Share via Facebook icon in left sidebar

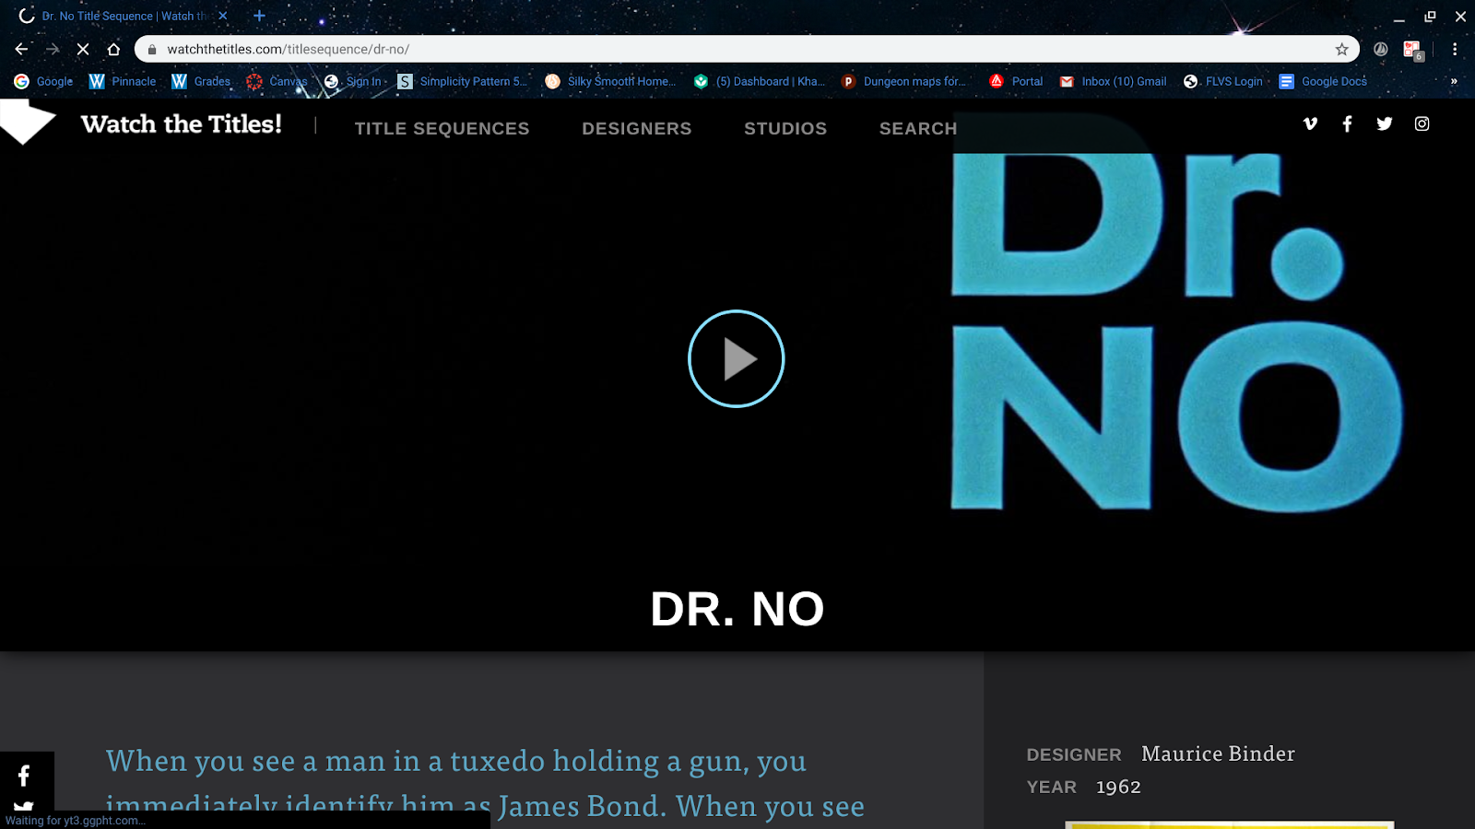25,776
